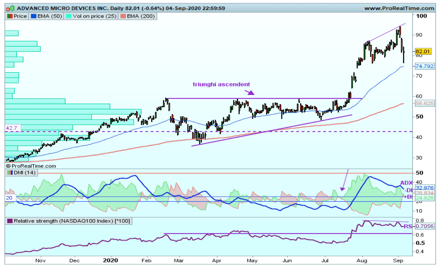Click the 'triunghi ascendent' annotation text
Image resolution: width=441 pixels, height=269 pixels.
point(221,84)
